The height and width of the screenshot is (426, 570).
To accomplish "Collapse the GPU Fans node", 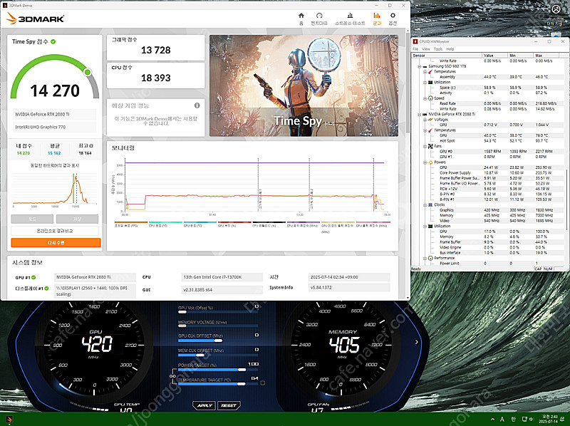I will tap(425, 146).
